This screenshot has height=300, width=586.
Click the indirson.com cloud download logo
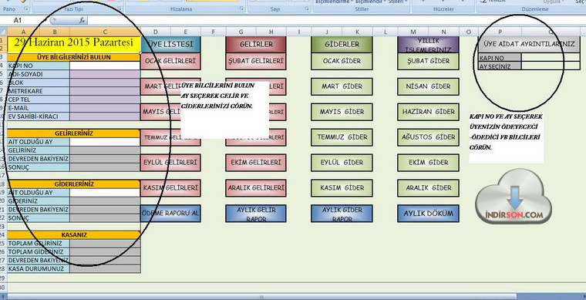[514, 197]
